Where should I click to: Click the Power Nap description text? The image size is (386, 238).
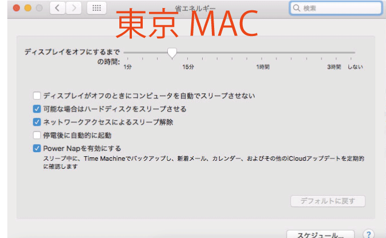pyautogui.click(x=204, y=162)
